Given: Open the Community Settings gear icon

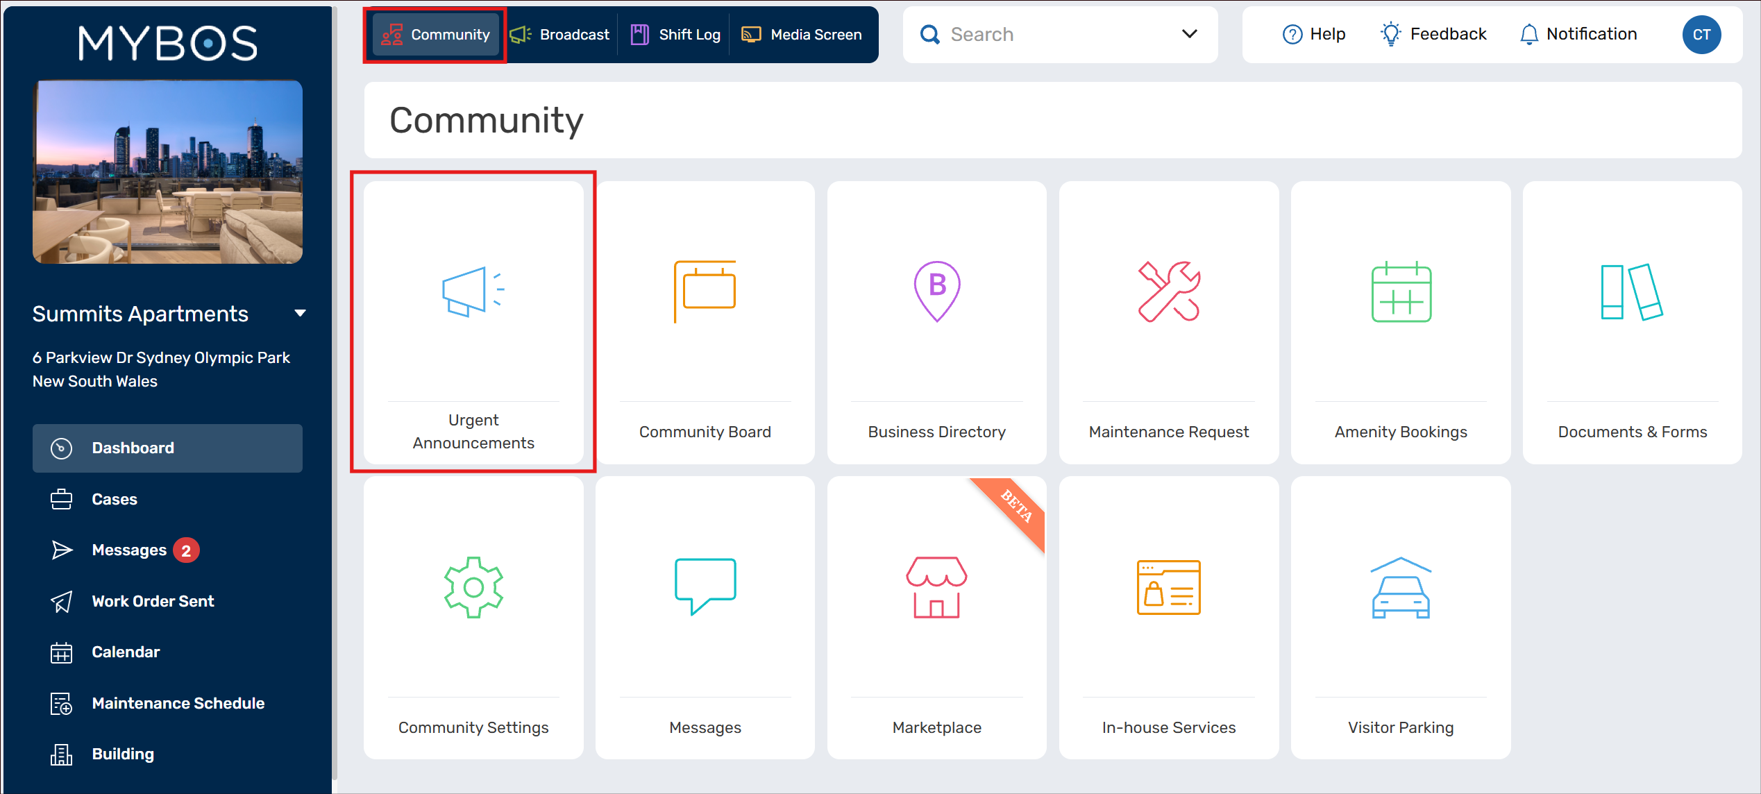Looking at the screenshot, I should (473, 587).
